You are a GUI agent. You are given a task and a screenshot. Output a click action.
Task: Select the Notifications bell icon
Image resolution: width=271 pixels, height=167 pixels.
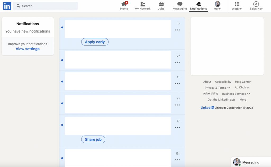point(198,4)
